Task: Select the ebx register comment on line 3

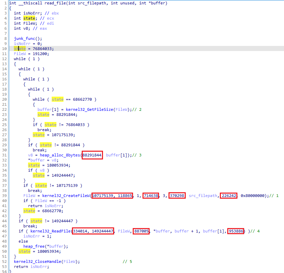Action: pyautogui.click(x=55, y=13)
